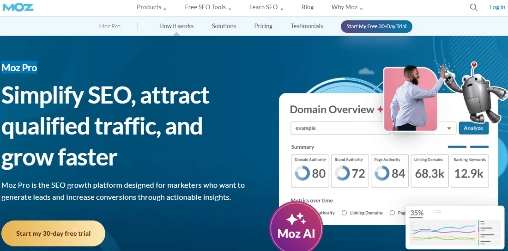Go to the Pricing section
This screenshot has height=251, width=508.
[263, 26]
